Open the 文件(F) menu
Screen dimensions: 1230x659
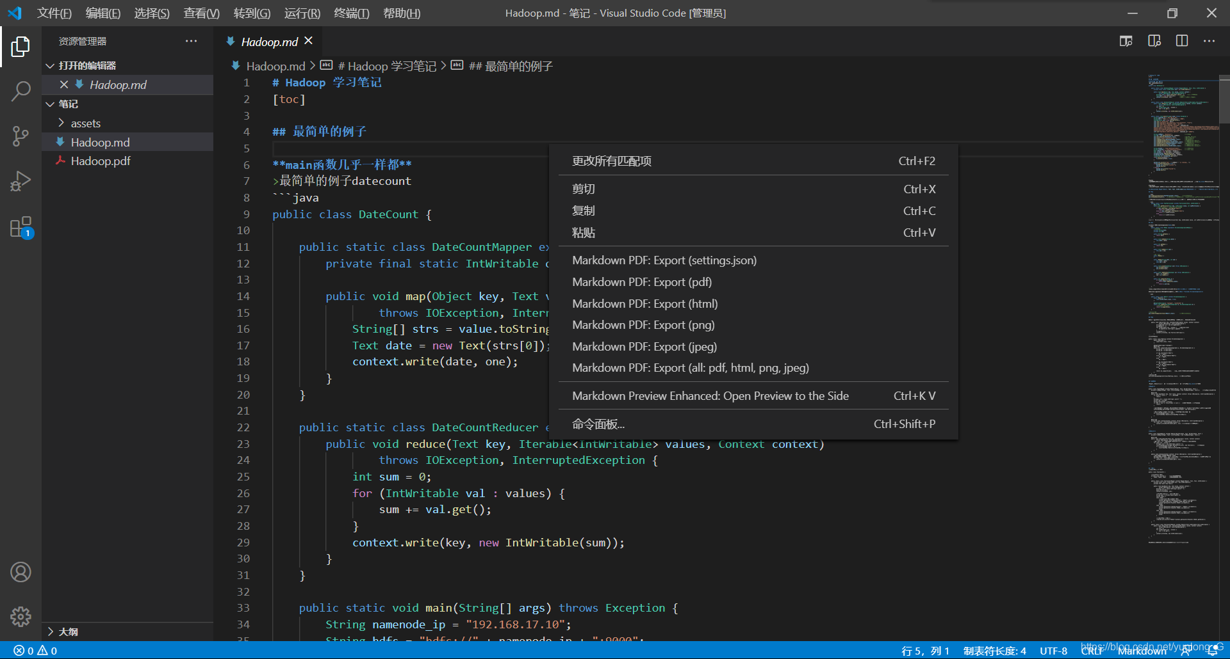pos(54,13)
